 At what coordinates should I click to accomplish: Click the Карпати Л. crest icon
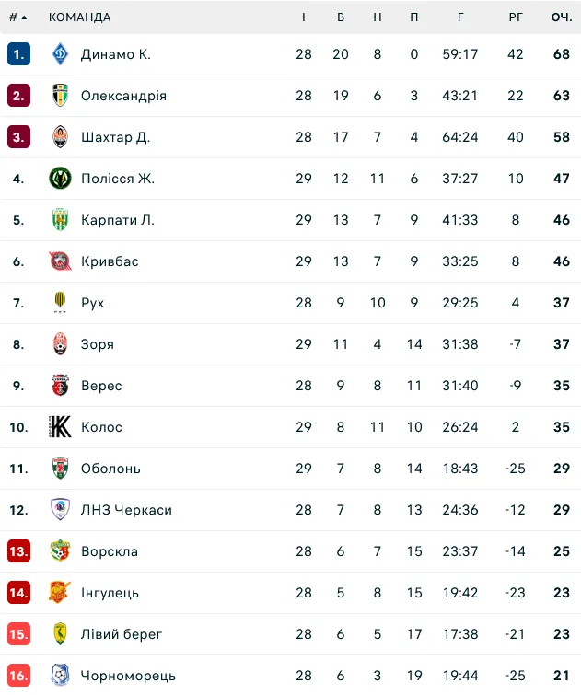tap(60, 220)
